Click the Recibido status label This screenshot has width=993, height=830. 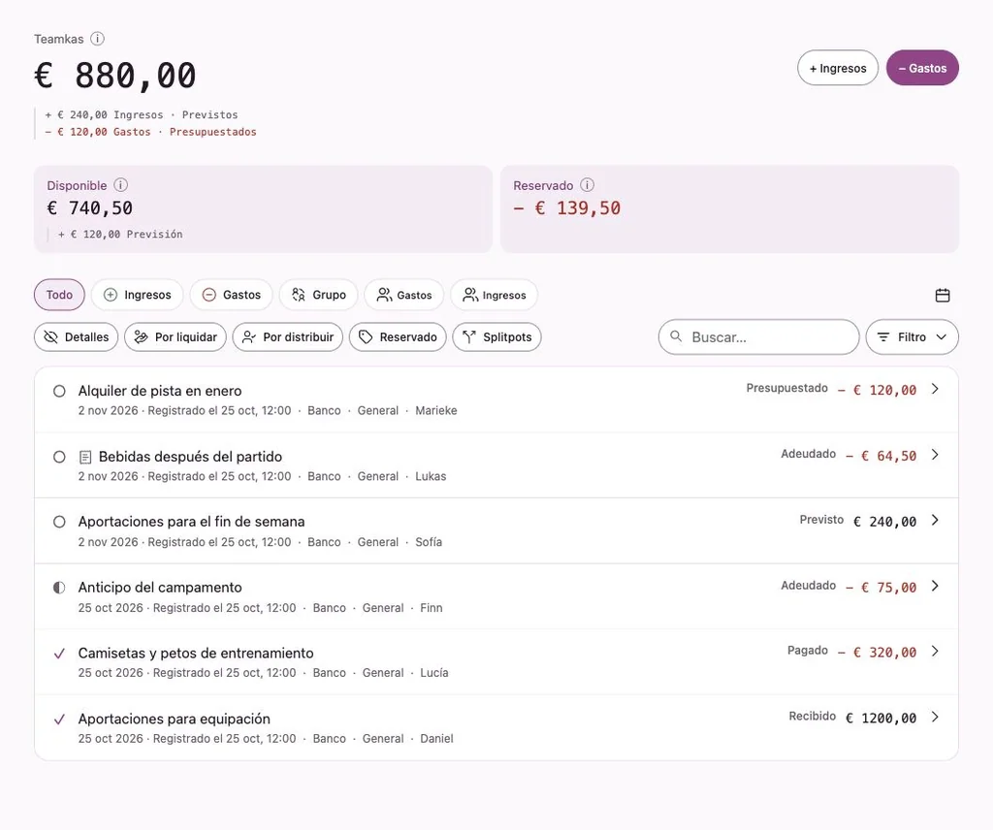(813, 716)
